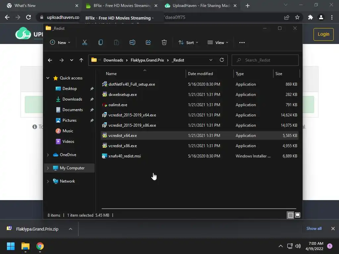Open Windows Start menu
The image size is (339, 254).
click(x=11, y=246)
